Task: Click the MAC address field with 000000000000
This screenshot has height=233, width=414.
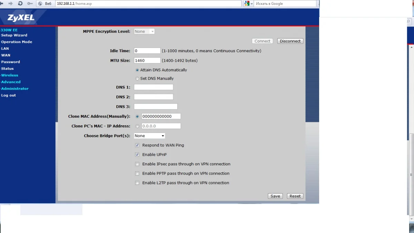Action: click(x=161, y=116)
